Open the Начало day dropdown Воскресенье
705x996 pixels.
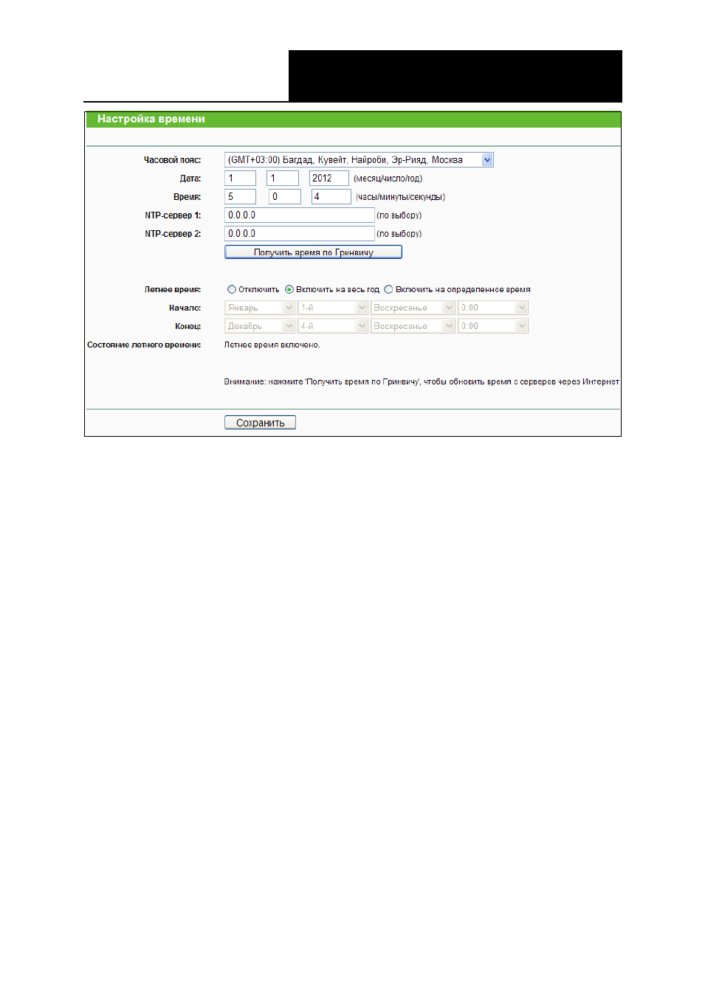[412, 308]
